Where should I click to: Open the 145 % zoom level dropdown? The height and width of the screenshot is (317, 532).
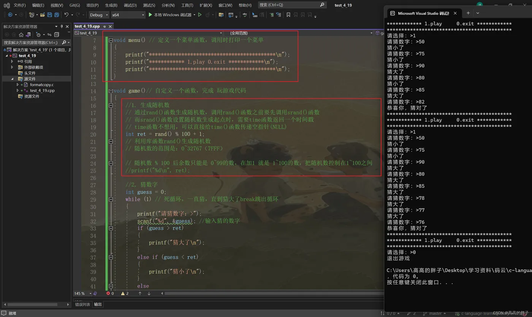coord(90,293)
